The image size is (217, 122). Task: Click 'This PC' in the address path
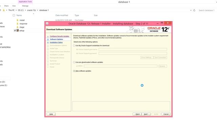(11, 10)
